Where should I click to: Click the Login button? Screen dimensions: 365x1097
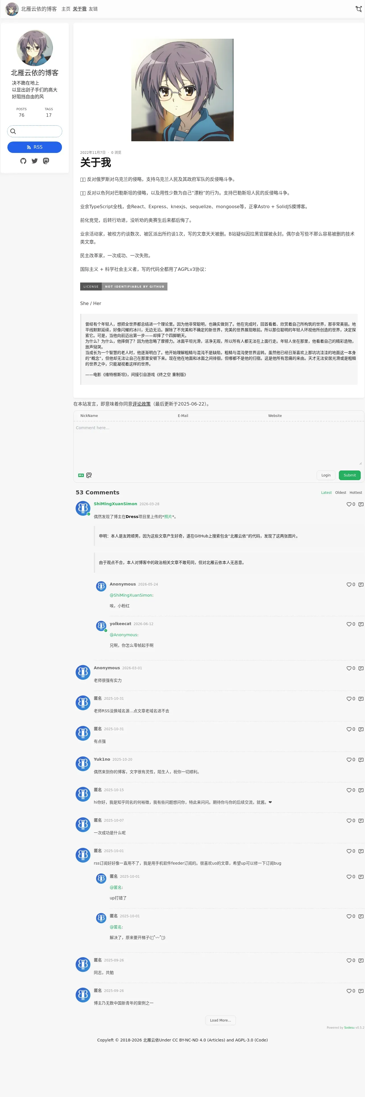click(x=326, y=475)
